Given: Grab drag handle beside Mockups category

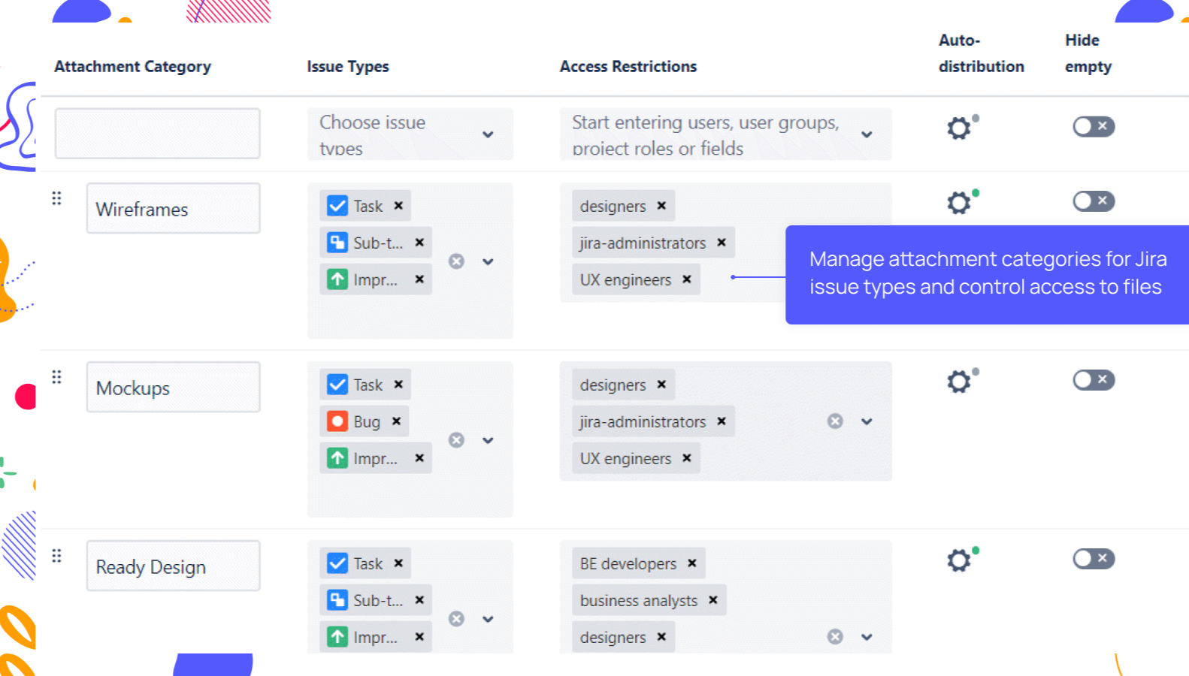Looking at the screenshot, I should tap(56, 377).
